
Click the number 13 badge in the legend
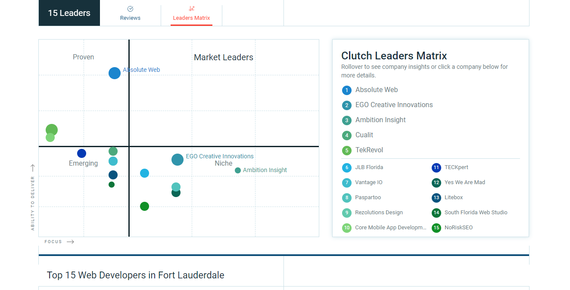436,198
